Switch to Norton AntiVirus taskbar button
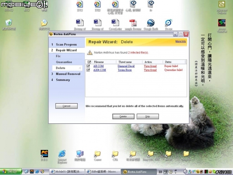233x175 pixels. tap(139, 172)
